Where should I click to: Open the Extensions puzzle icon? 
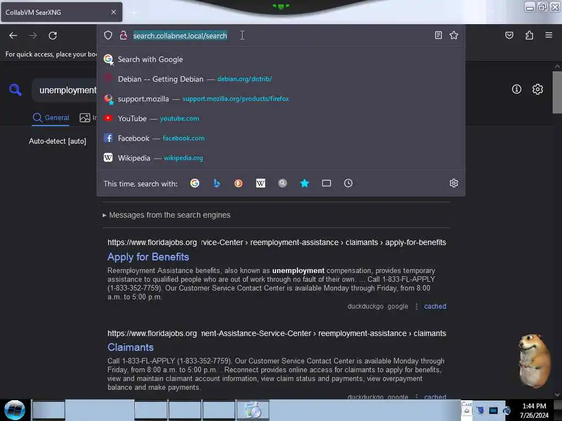point(529,35)
